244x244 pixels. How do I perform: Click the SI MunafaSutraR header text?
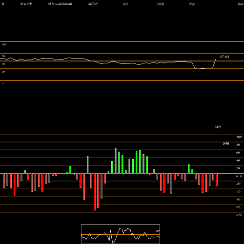(60, 4)
